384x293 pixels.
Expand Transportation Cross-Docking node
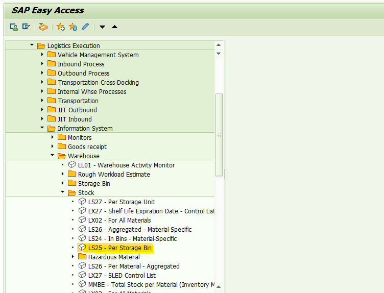coord(42,82)
